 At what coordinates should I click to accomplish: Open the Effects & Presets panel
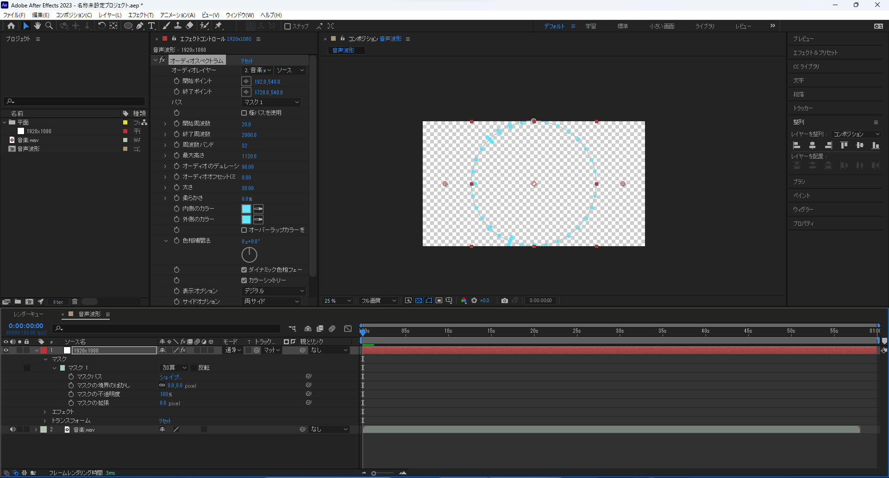click(x=815, y=53)
